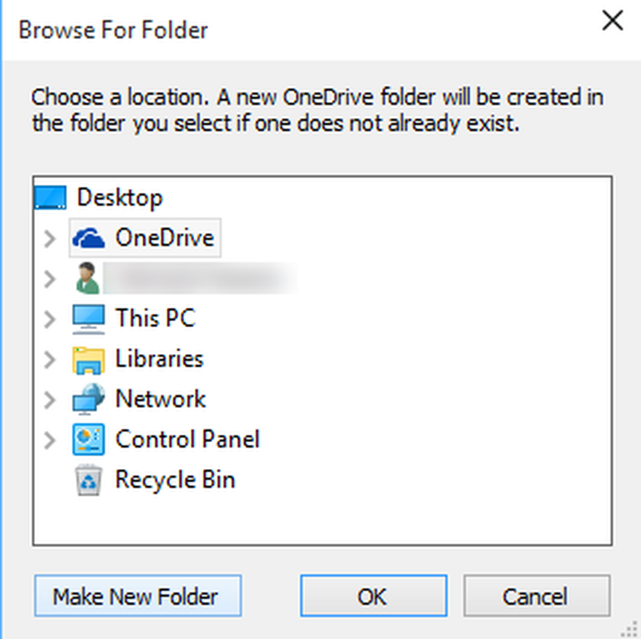The height and width of the screenshot is (639, 641).
Task: Select OneDrive as the folder location
Action: 164,237
